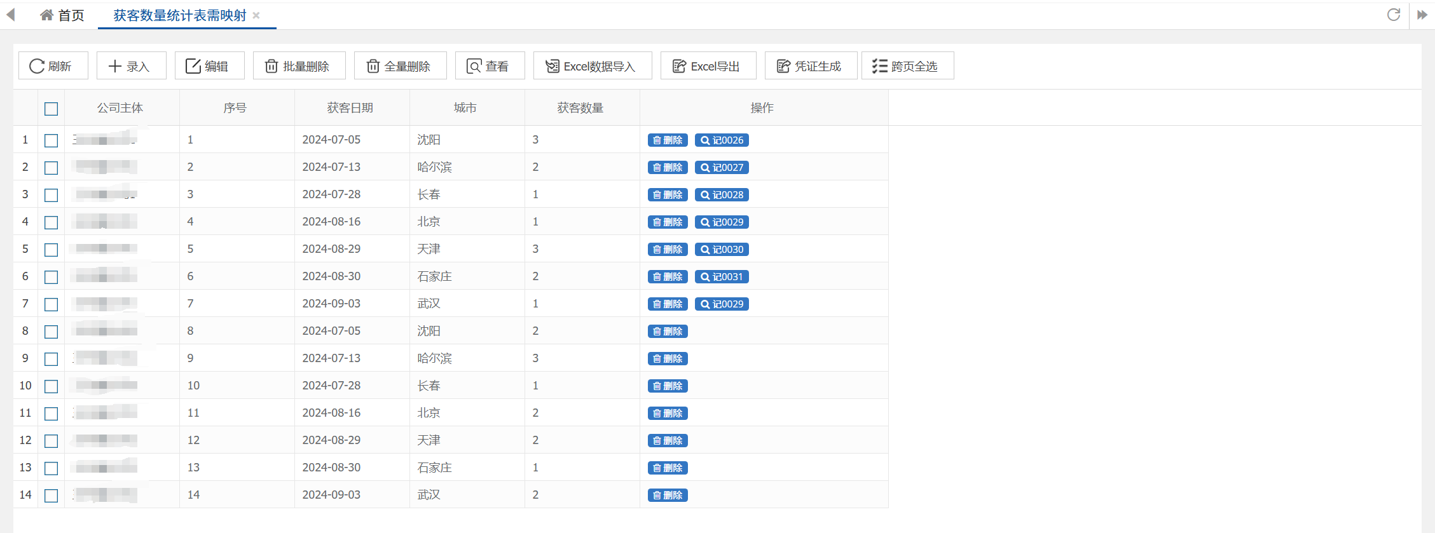Go to the 首页 home tab
The height and width of the screenshot is (533, 1435).
[x=62, y=15]
